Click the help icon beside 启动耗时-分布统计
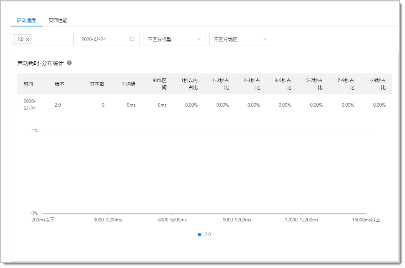405x268 pixels. coord(69,63)
